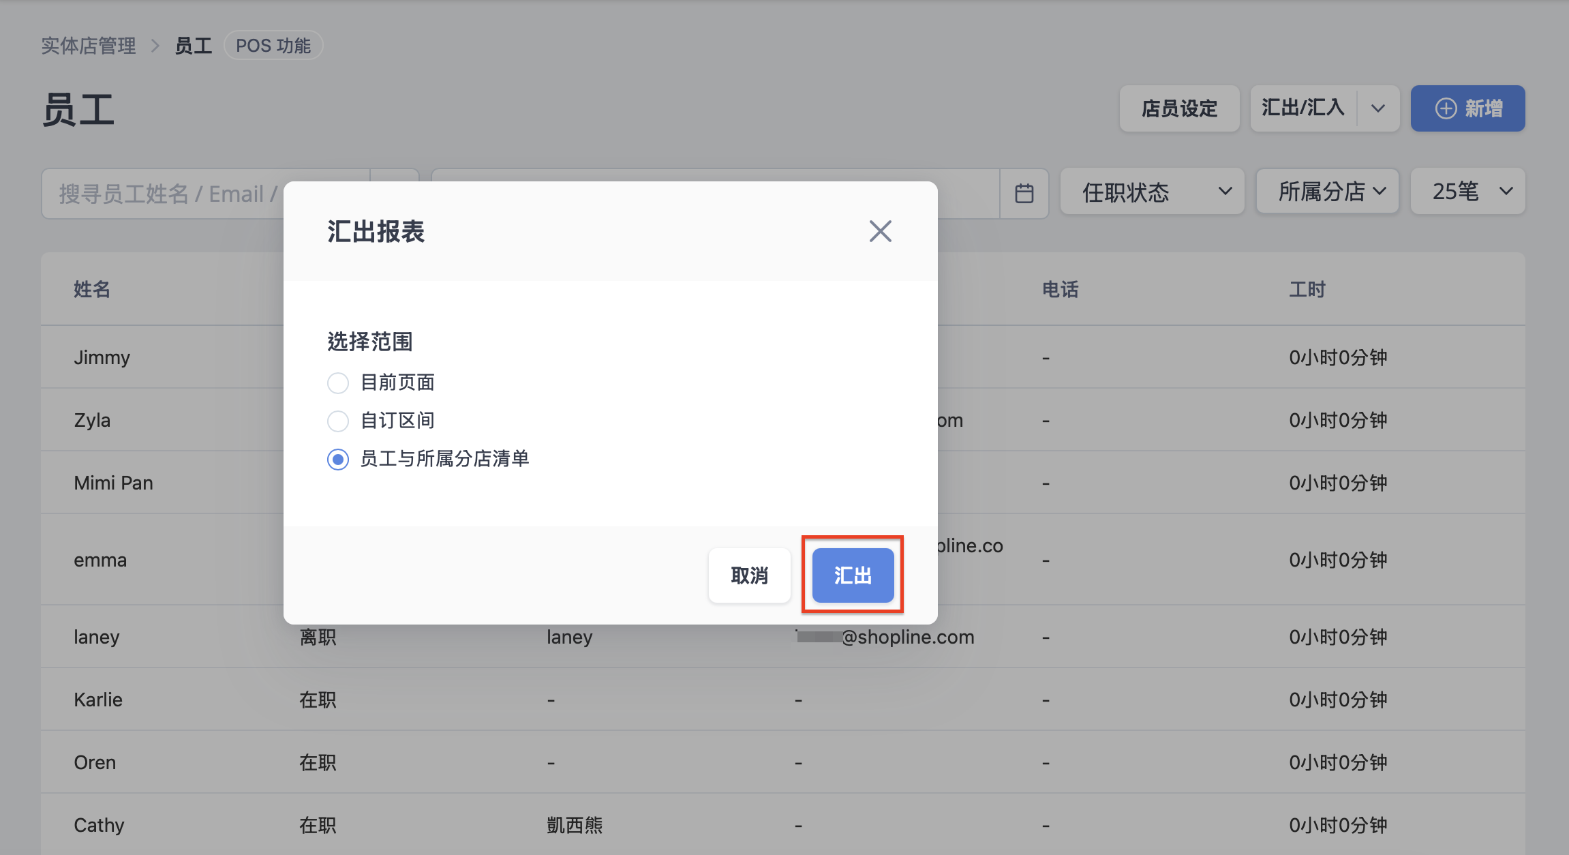Click 0小时0分钟 in Cathy row
1569x855 pixels.
click(1338, 825)
